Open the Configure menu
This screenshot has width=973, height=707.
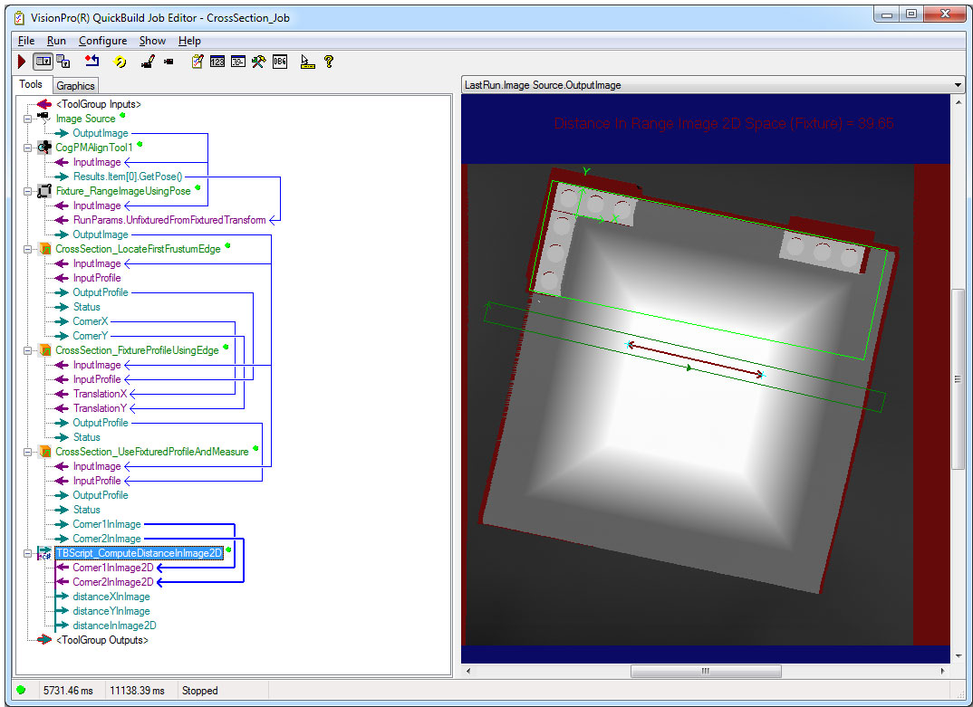pyautogui.click(x=102, y=41)
